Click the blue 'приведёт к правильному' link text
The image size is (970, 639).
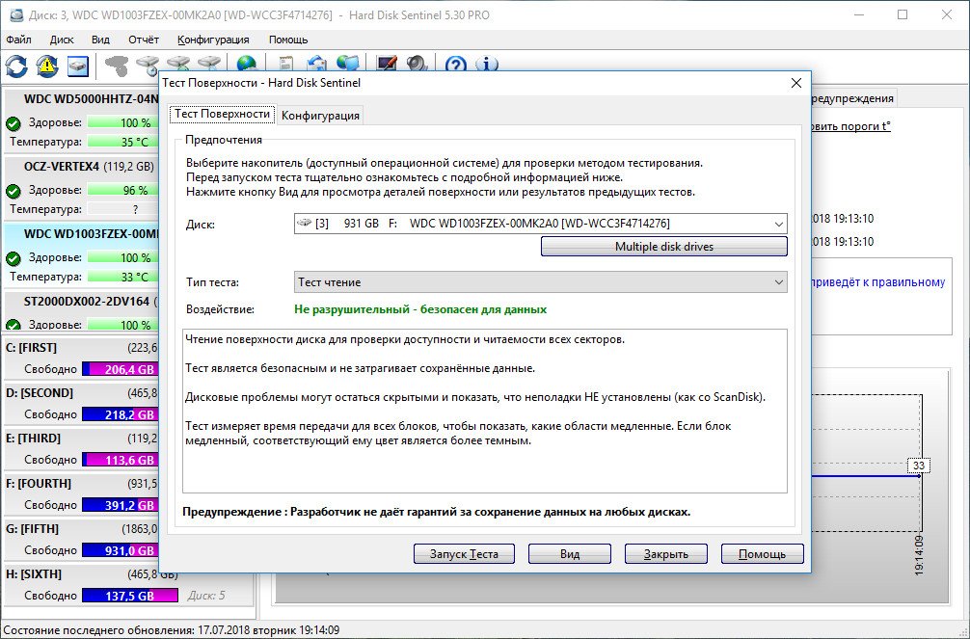pyautogui.click(x=877, y=282)
